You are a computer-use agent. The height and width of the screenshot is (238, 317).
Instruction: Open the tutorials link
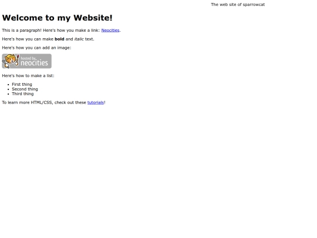click(96, 103)
